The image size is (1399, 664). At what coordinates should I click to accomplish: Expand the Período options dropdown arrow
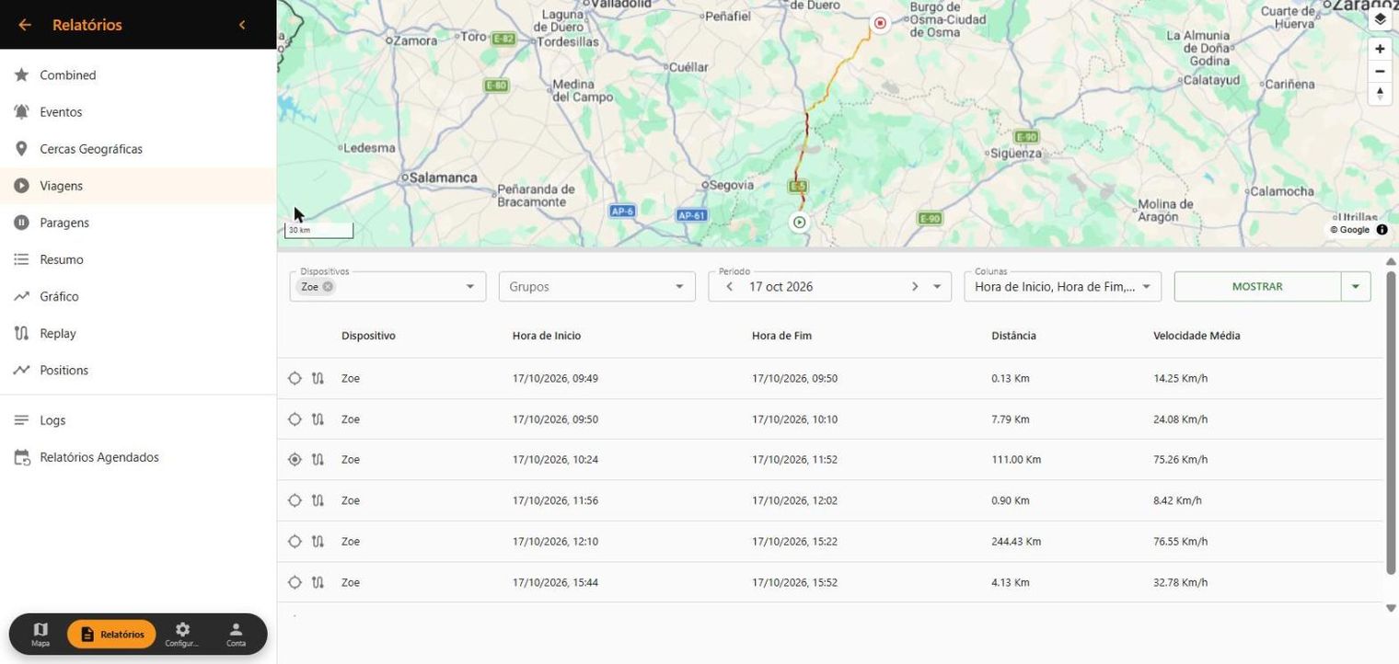click(x=937, y=287)
